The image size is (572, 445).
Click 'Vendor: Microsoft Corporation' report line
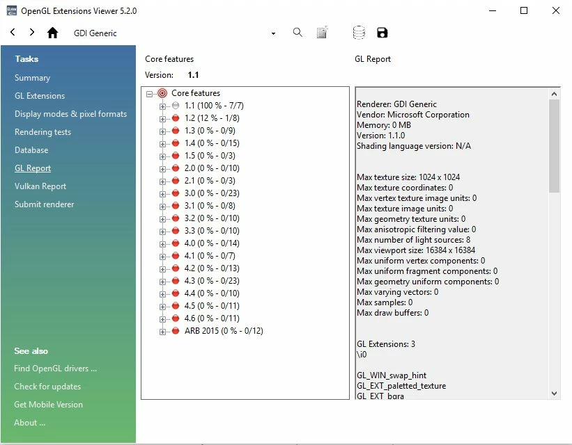[x=413, y=115]
